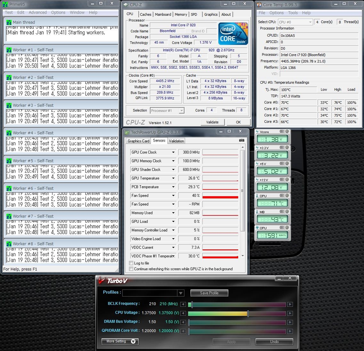Open the Advanced menu in Prime95

click(38, 12)
